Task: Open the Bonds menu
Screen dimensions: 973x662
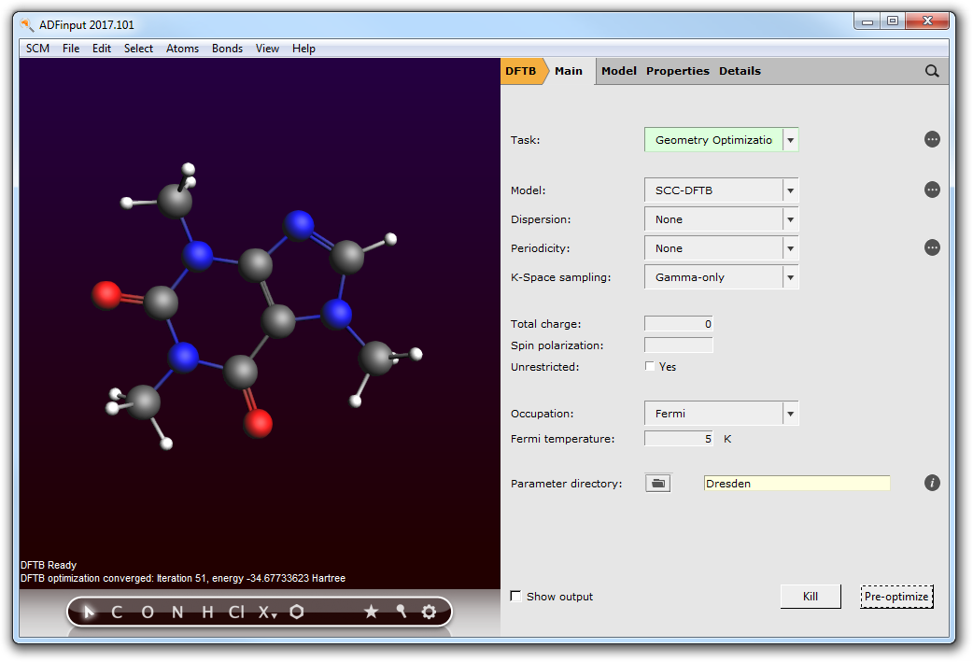Action: [227, 49]
